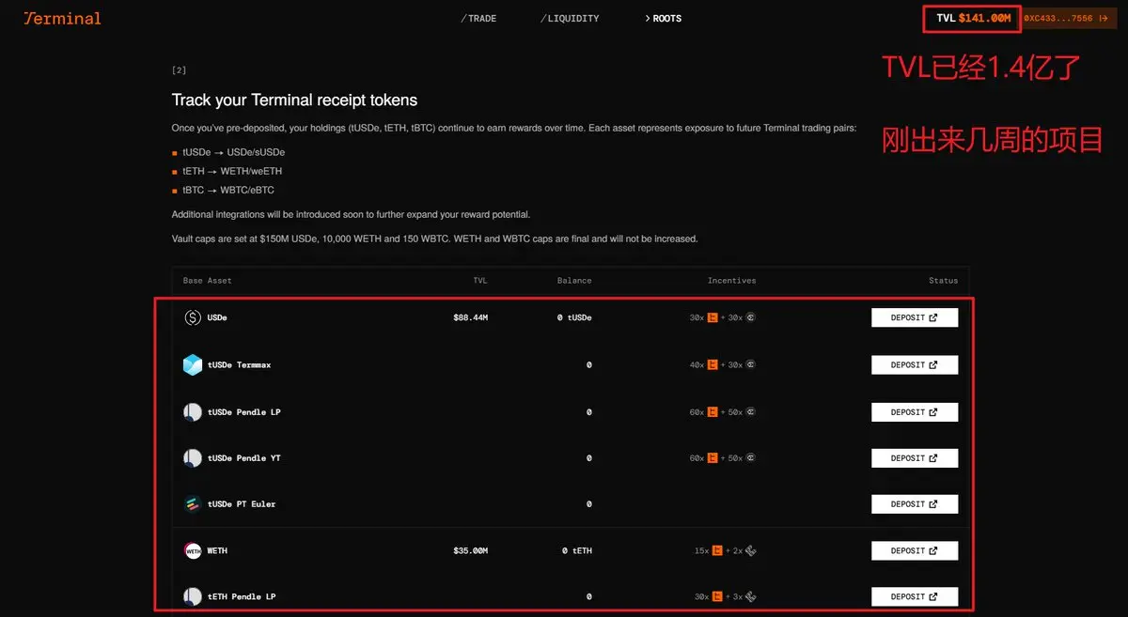
Task: Open Deposit for tUSDe PT Euler
Action: [915, 504]
